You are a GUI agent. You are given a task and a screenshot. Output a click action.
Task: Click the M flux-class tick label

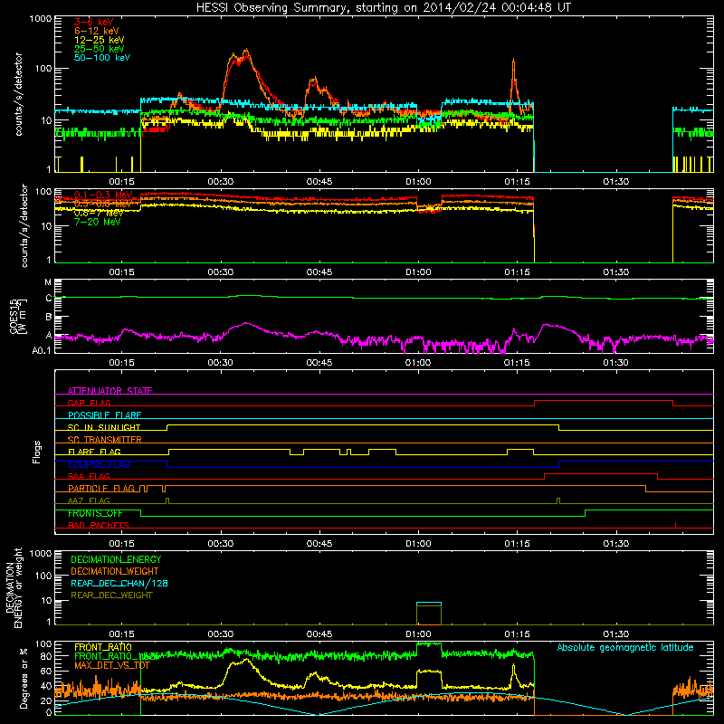(48, 282)
